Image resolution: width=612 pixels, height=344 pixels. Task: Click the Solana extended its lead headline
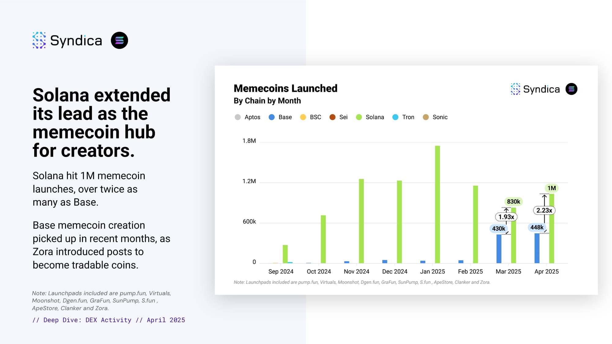tap(102, 123)
